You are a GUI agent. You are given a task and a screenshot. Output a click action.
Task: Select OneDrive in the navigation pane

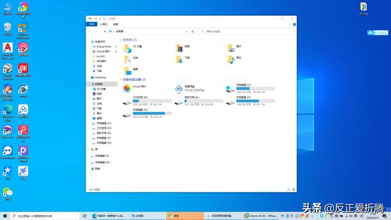(x=99, y=78)
